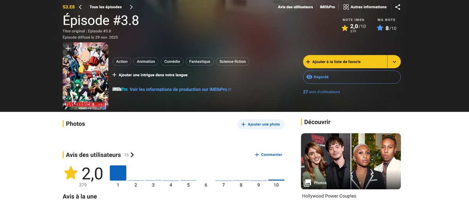Select the rating 1 histogram bar

point(118,173)
